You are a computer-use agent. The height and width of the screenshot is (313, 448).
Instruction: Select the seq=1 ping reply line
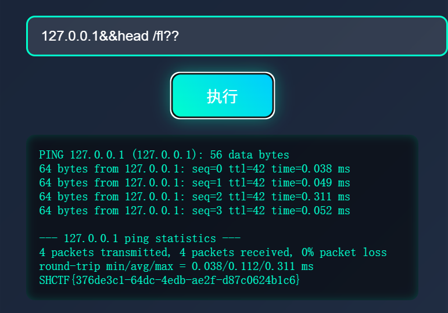click(194, 183)
